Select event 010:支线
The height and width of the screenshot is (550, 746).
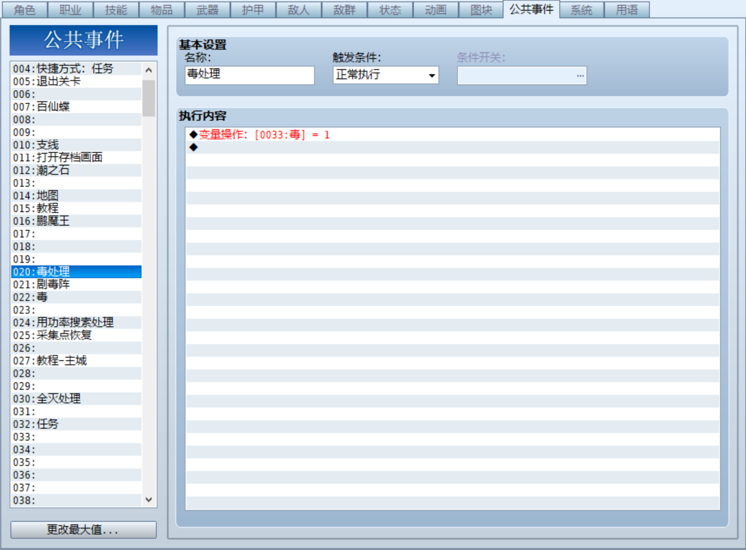click(x=76, y=145)
